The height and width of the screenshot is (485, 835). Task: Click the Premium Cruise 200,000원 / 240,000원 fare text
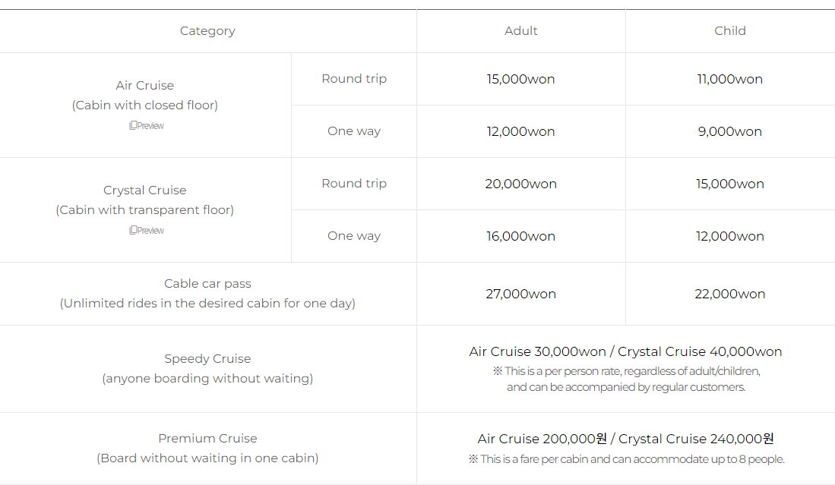[625, 439]
